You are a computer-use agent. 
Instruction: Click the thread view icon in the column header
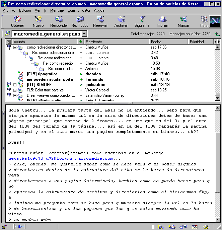[9, 42]
